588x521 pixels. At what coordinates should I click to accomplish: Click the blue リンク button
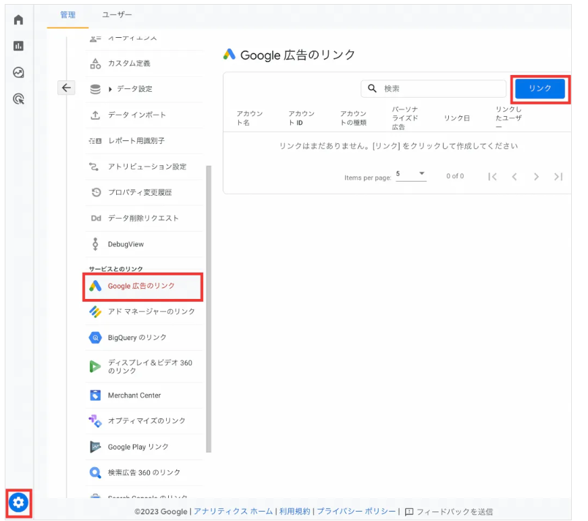click(539, 88)
